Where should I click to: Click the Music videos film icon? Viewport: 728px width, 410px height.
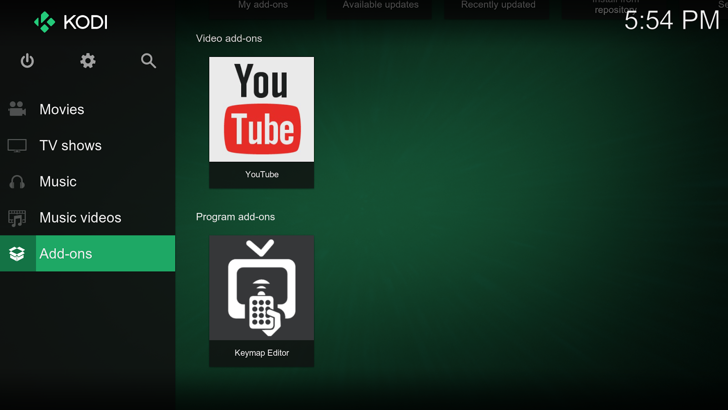pyautogui.click(x=17, y=218)
